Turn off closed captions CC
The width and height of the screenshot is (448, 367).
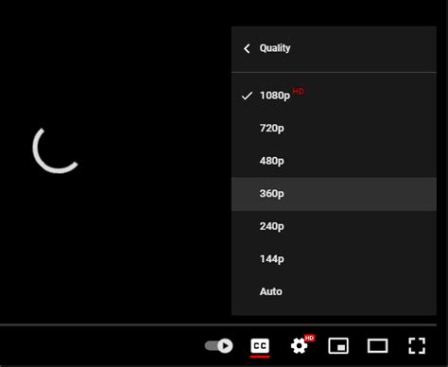[x=260, y=346]
